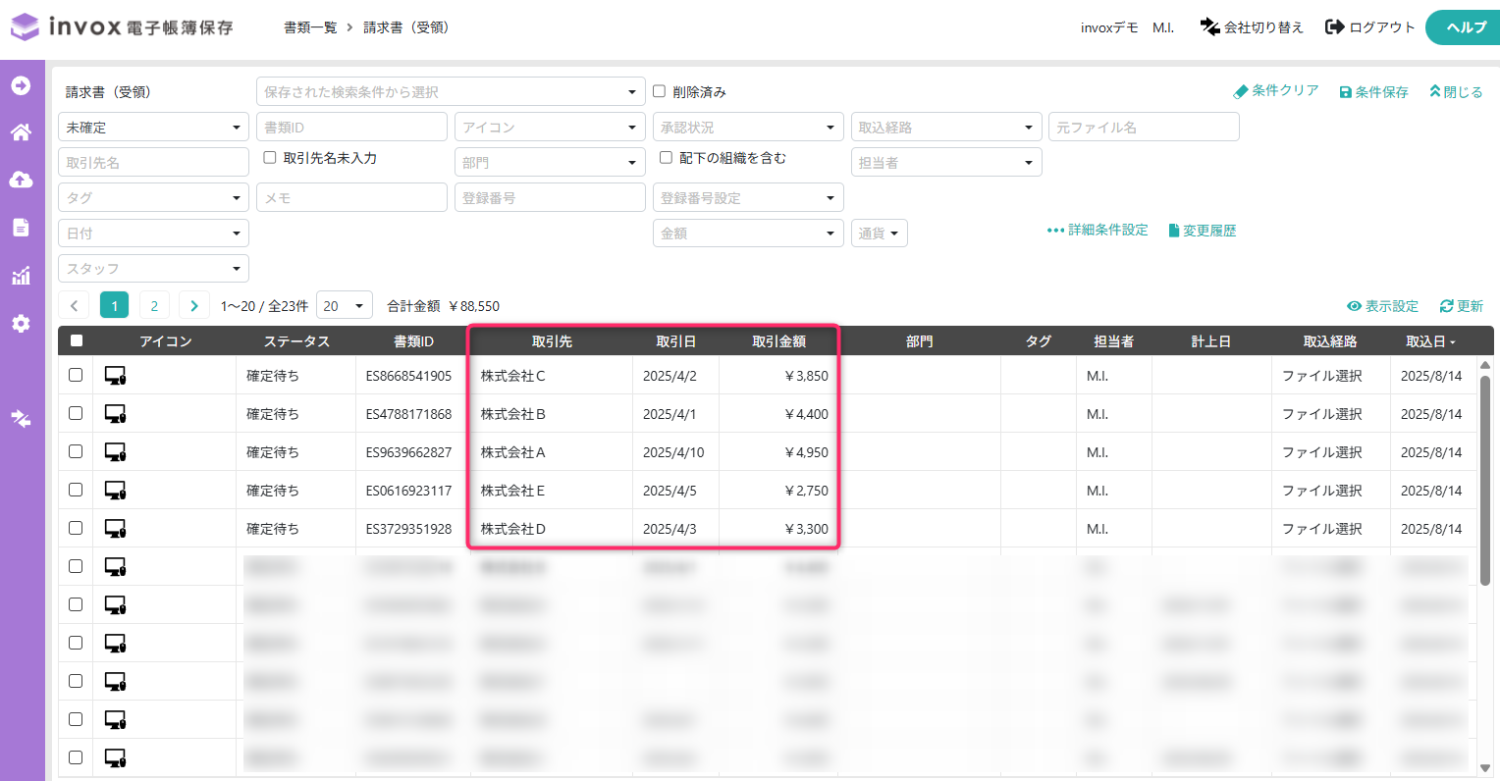
Task: Click the invox logo at top left
Action: pos(123,26)
